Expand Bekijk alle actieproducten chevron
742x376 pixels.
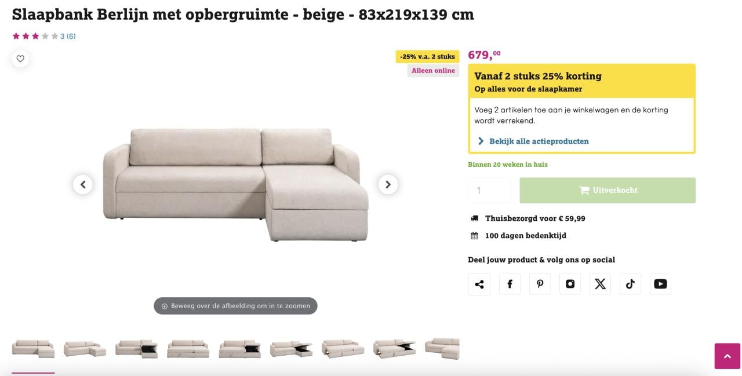(x=480, y=140)
